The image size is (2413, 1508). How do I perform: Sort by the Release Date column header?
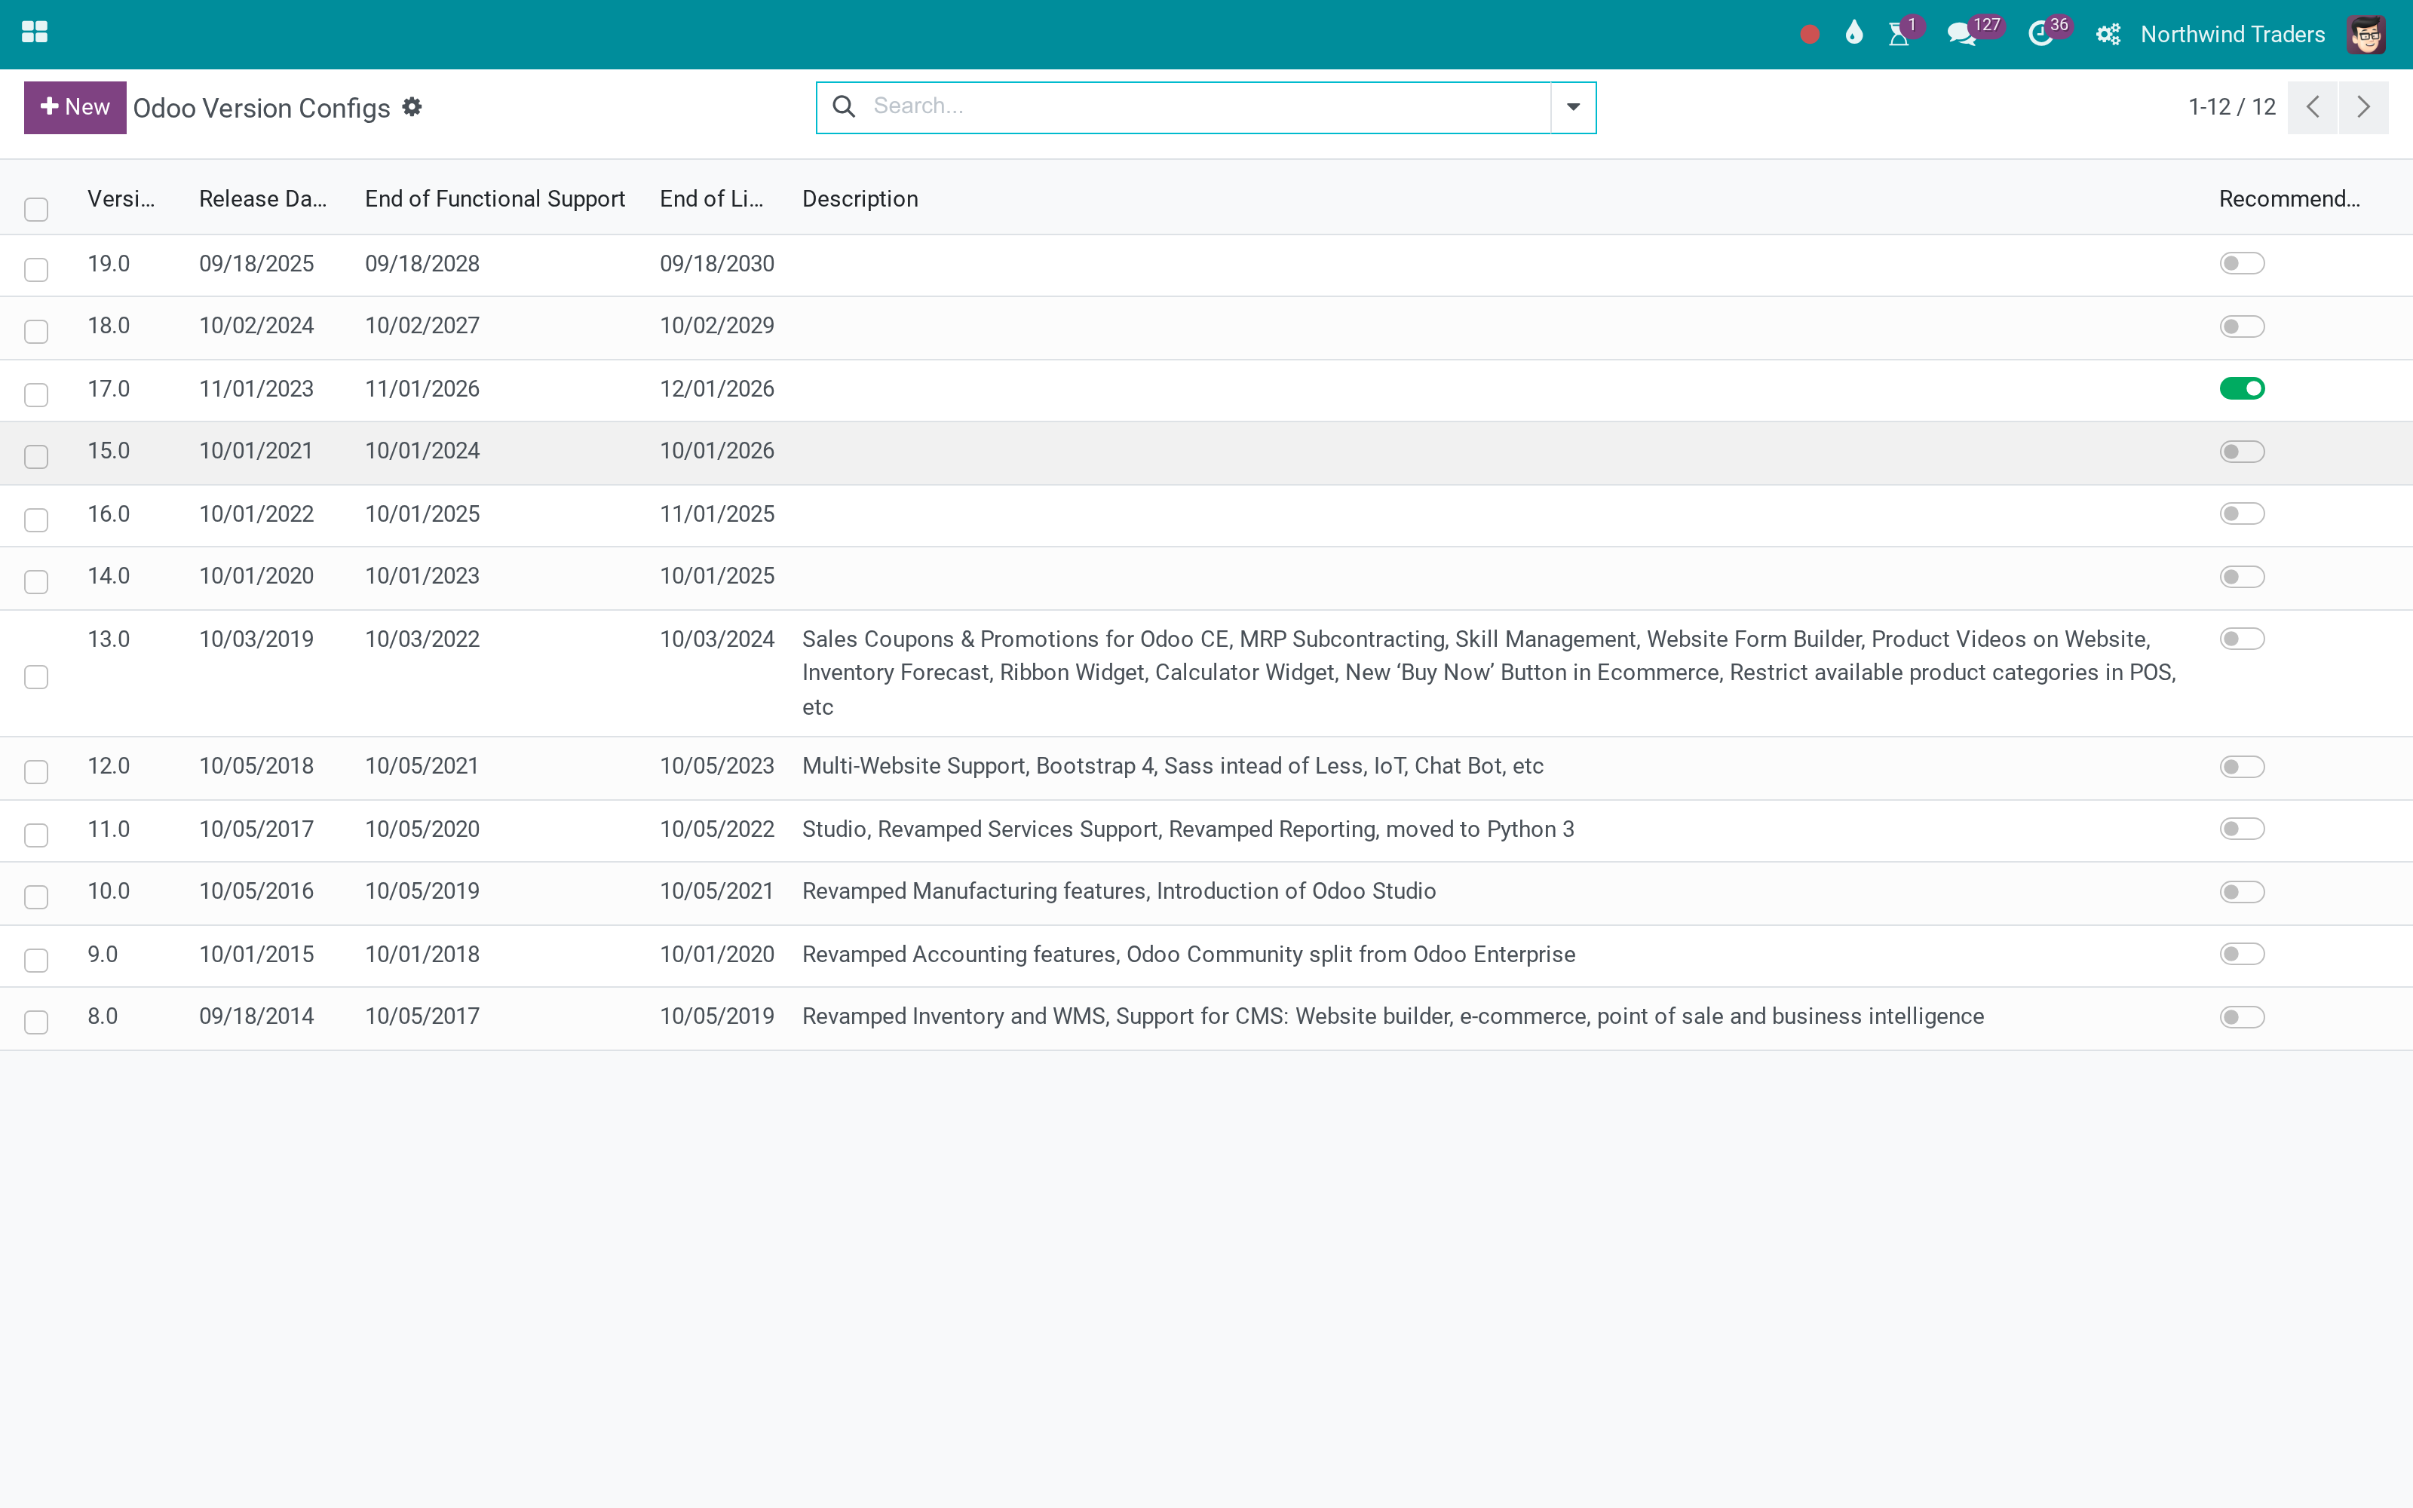[x=262, y=198]
